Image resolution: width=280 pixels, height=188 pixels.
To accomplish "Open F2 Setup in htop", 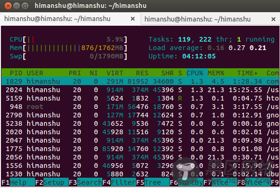I will 52,182.
